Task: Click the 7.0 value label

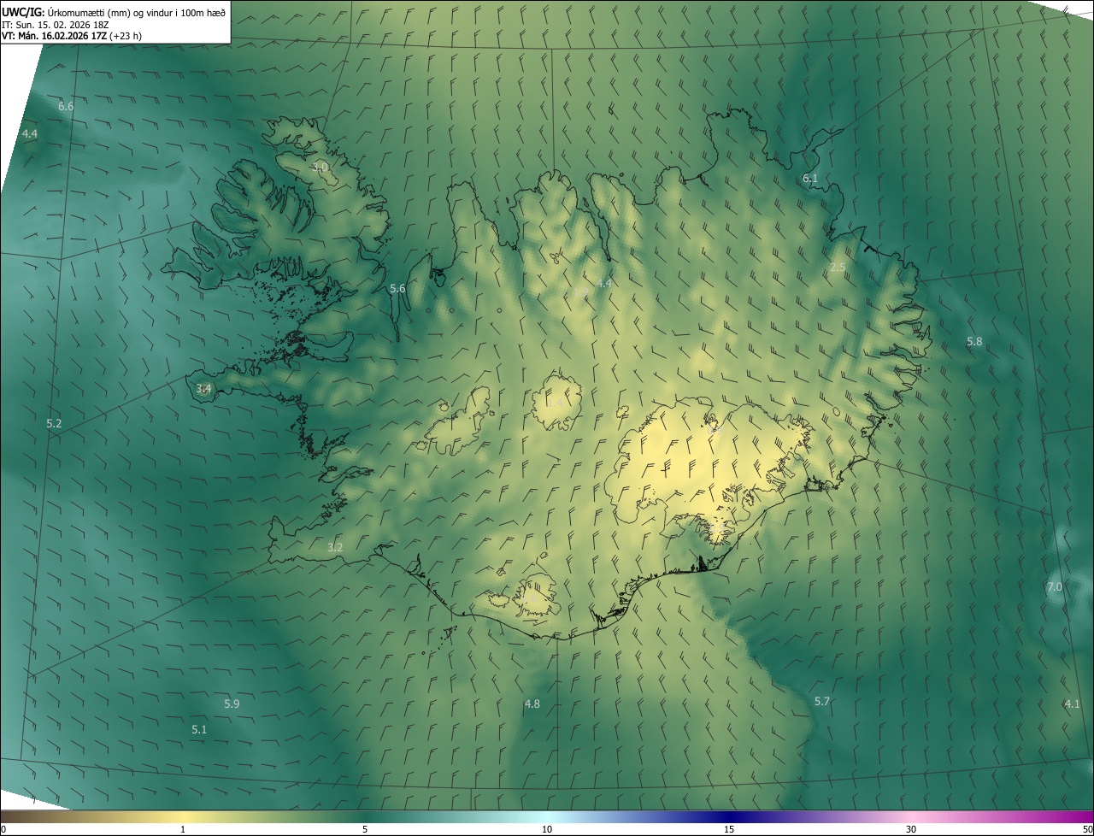Action: [1055, 587]
